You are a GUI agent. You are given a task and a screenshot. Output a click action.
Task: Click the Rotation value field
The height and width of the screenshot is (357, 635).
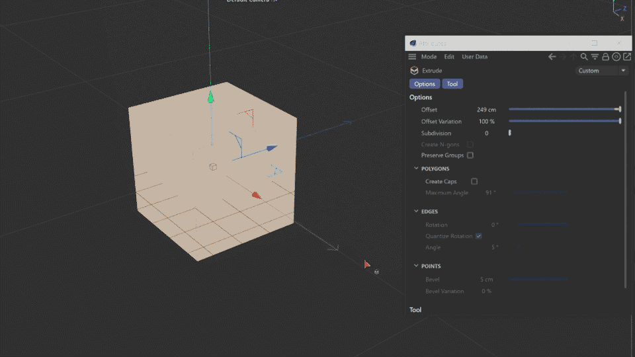[495, 225]
